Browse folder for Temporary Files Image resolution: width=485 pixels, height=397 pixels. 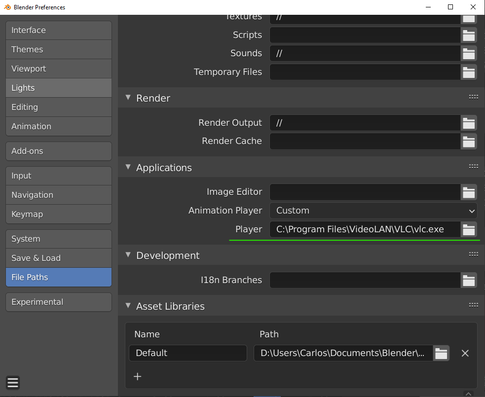click(x=469, y=72)
